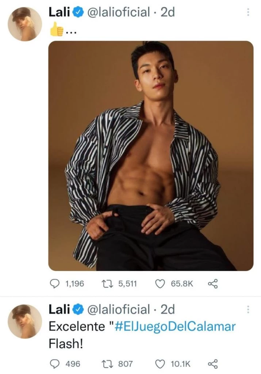Viewport: 261px width, 374px height.
Task: Reply to the photo tweet with 1,196 comments
Action: coord(55,283)
